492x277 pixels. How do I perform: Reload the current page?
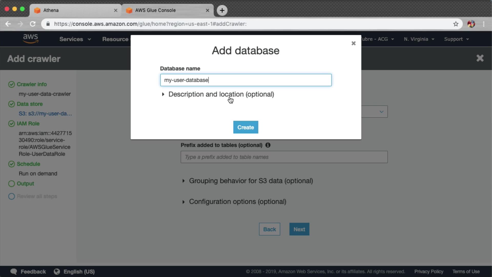click(x=33, y=24)
